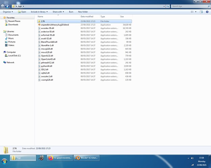This screenshot has height=168, width=211.
Task: Sort by Date modified column header
Action: click(x=89, y=16)
